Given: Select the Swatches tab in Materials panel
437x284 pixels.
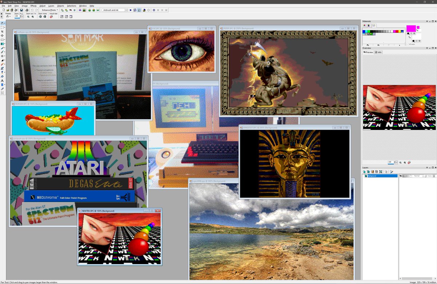Looking at the screenshot, I should [x=374, y=25].
